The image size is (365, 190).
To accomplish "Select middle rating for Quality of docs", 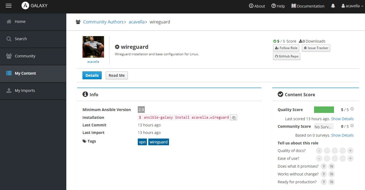I will (335, 151).
